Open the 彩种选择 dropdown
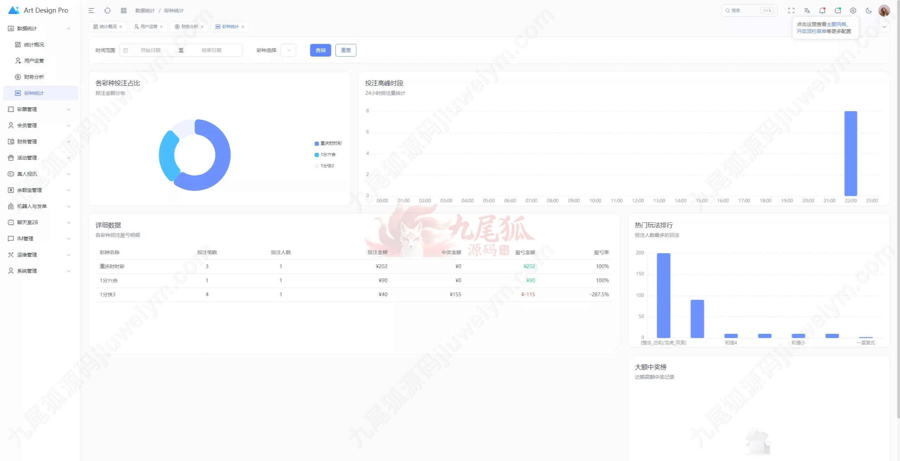The image size is (900, 461). (x=288, y=50)
